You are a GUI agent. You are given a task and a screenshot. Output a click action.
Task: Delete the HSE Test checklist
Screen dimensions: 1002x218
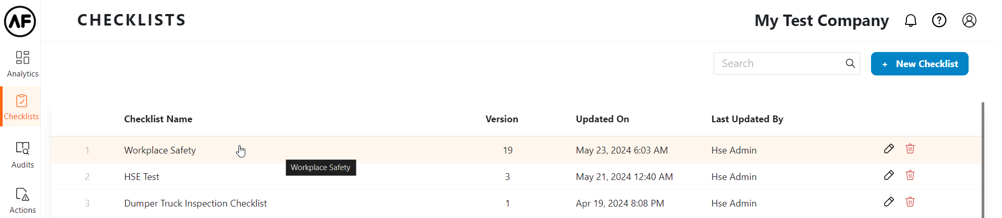pos(910,175)
